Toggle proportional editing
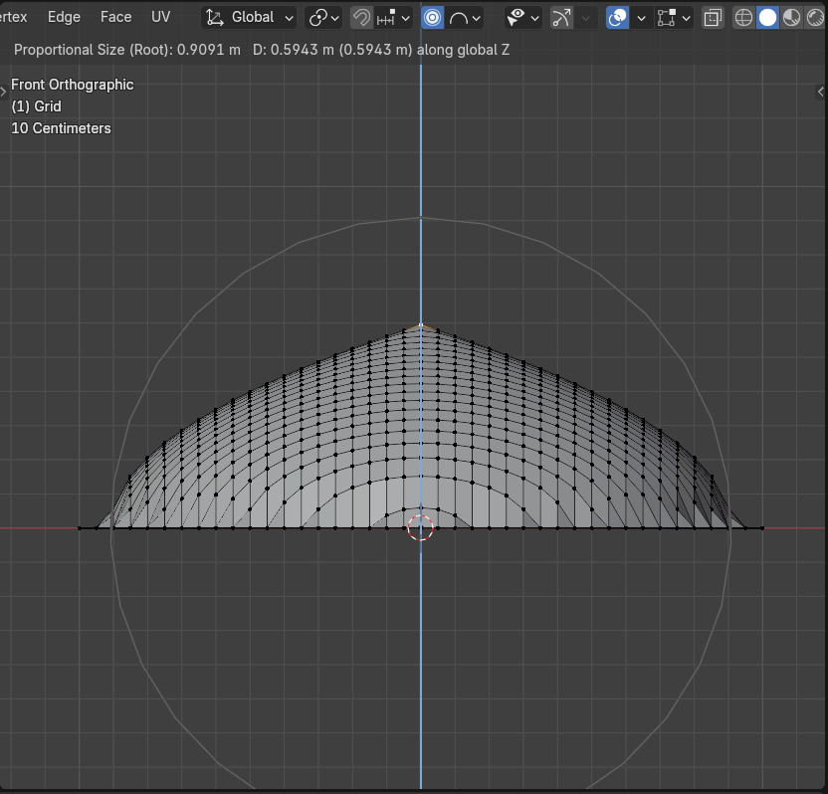This screenshot has height=794, width=828. [433, 17]
